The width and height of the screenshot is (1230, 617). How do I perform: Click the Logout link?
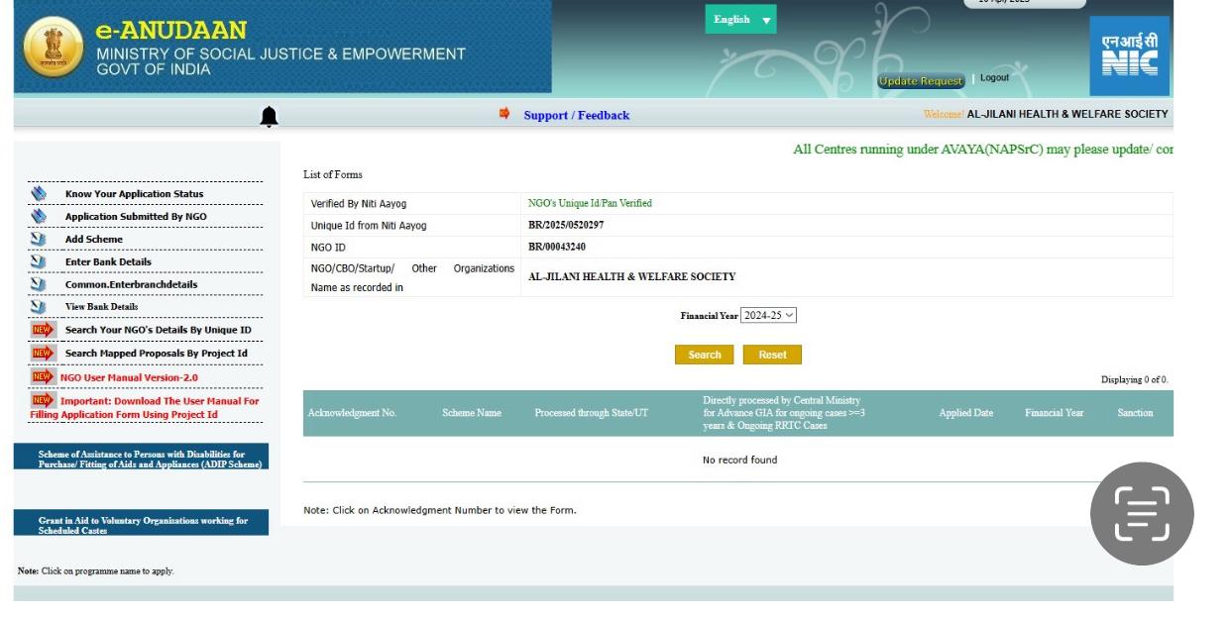pyautogui.click(x=994, y=78)
